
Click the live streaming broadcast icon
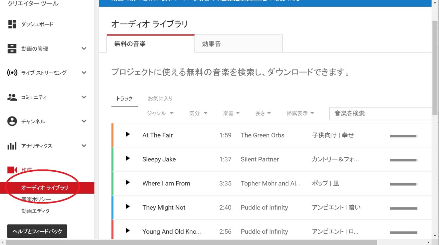point(12,73)
